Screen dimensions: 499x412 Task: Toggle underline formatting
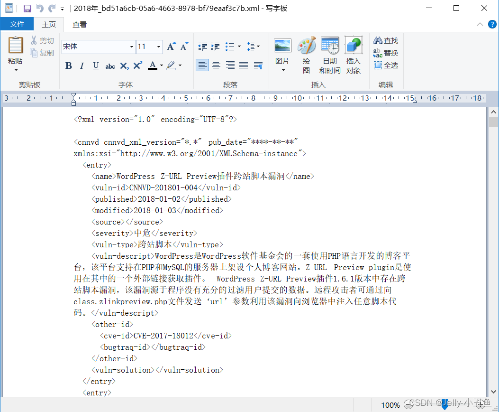95,66
